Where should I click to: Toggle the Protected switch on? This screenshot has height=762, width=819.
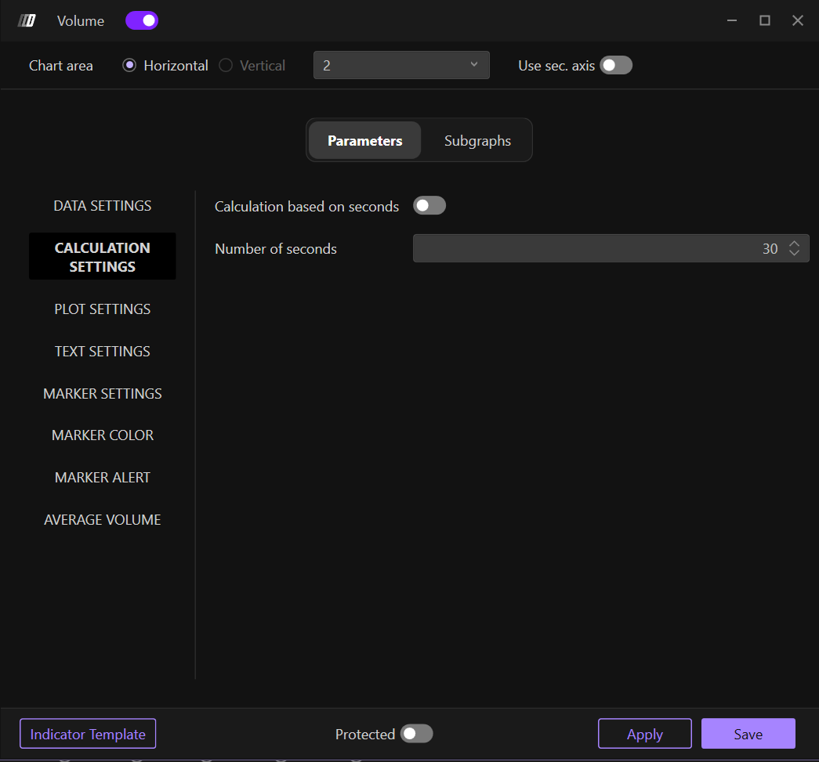(x=416, y=734)
